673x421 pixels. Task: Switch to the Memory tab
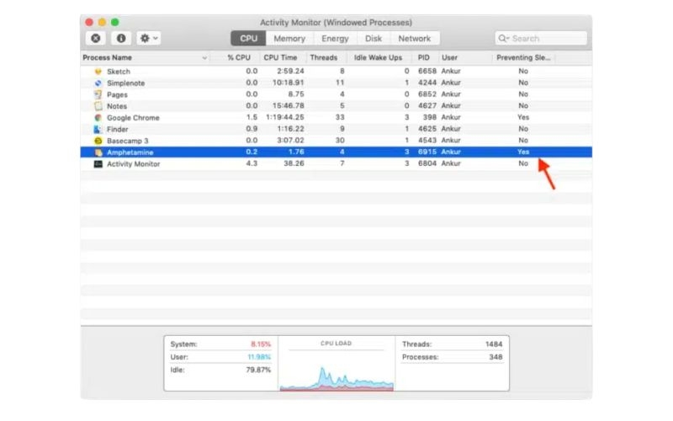click(x=289, y=38)
